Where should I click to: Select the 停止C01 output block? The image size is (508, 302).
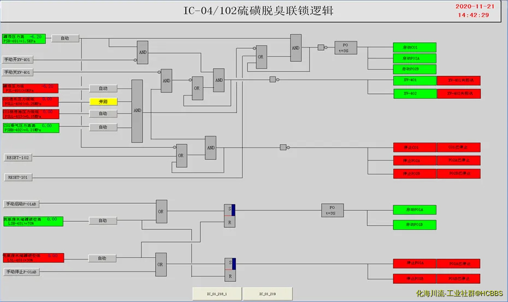[415, 147]
